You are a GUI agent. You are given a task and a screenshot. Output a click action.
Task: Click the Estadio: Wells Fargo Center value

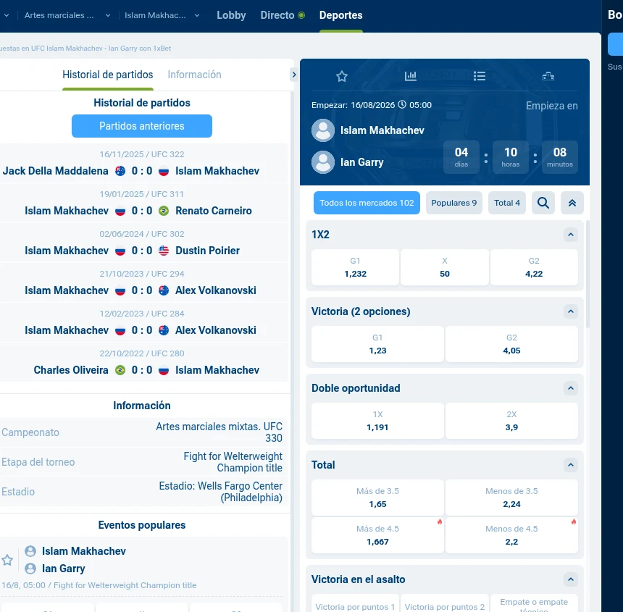pos(220,492)
